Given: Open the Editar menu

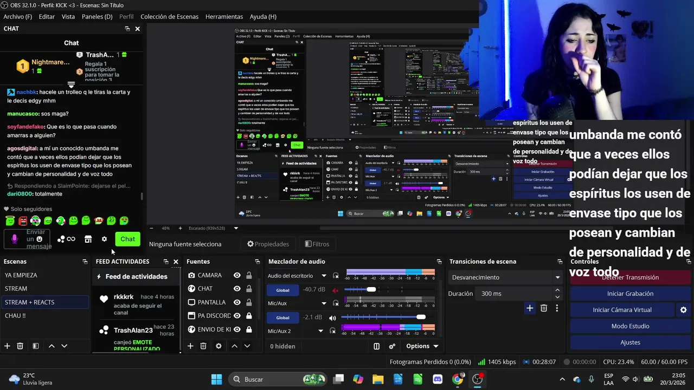Looking at the screenshot, I should pyautogui.click(x=47, y=17).
